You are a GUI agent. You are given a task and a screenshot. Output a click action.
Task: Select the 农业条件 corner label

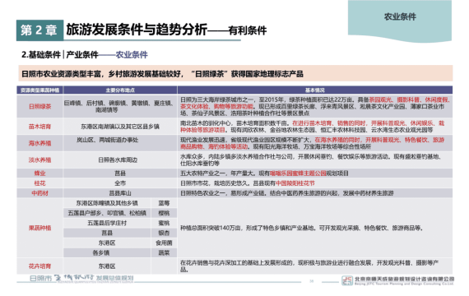coord(400,16)
